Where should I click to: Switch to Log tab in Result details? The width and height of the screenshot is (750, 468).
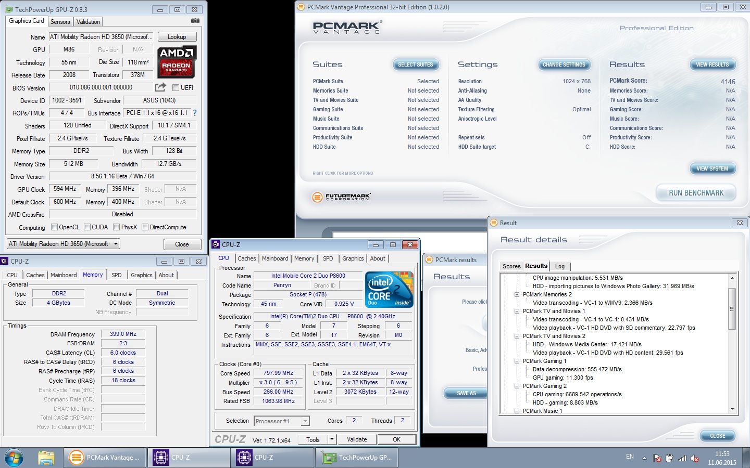click(560, 266)
